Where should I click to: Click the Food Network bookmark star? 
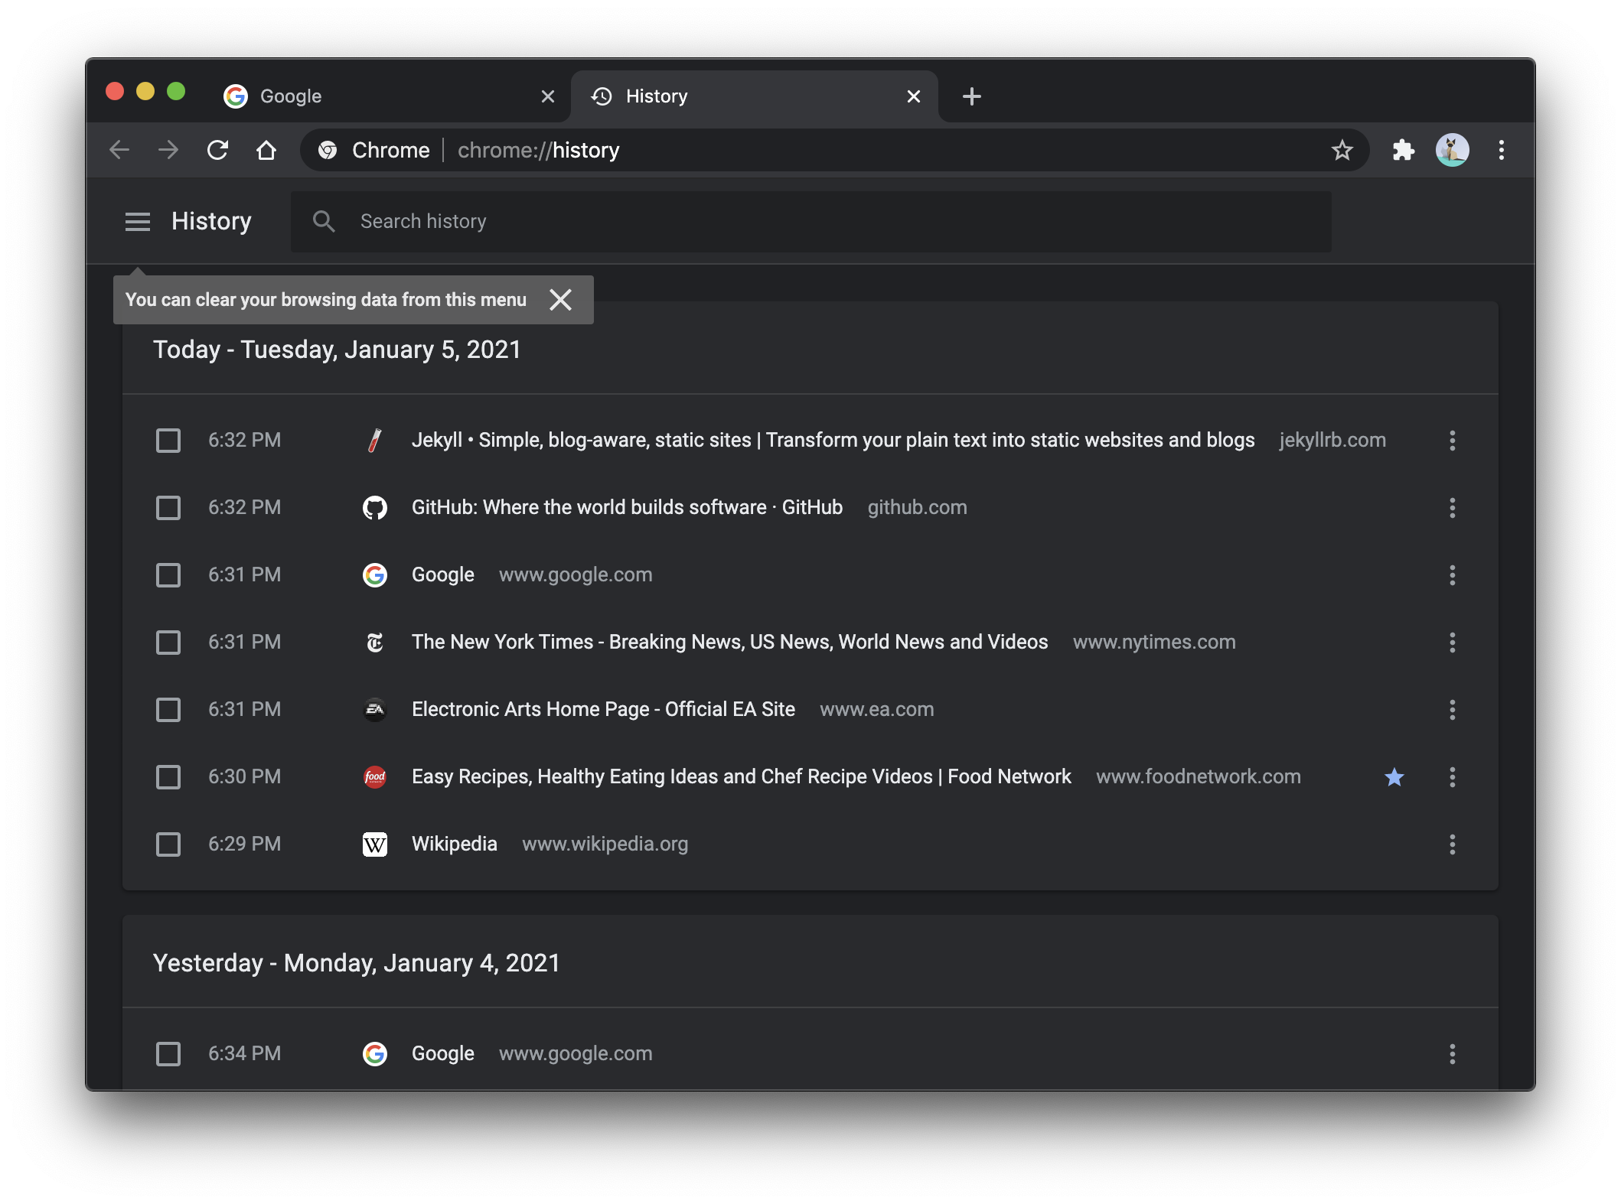tap(1394, 777)
